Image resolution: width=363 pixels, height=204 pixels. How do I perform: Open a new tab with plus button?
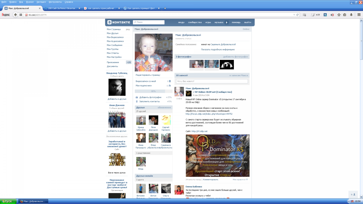click(x=165, y=8)
